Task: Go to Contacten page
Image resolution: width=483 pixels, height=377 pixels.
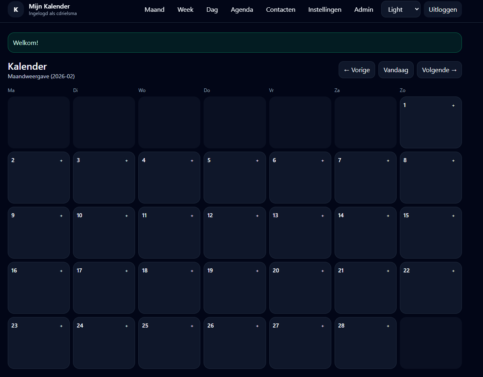Action: pos(281,9)
